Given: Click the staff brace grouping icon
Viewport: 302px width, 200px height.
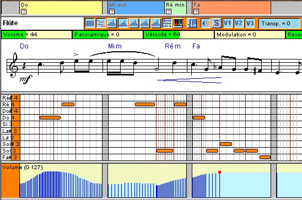Looking at the screenshot, I should pyautogui.click(x=192, y=23).
